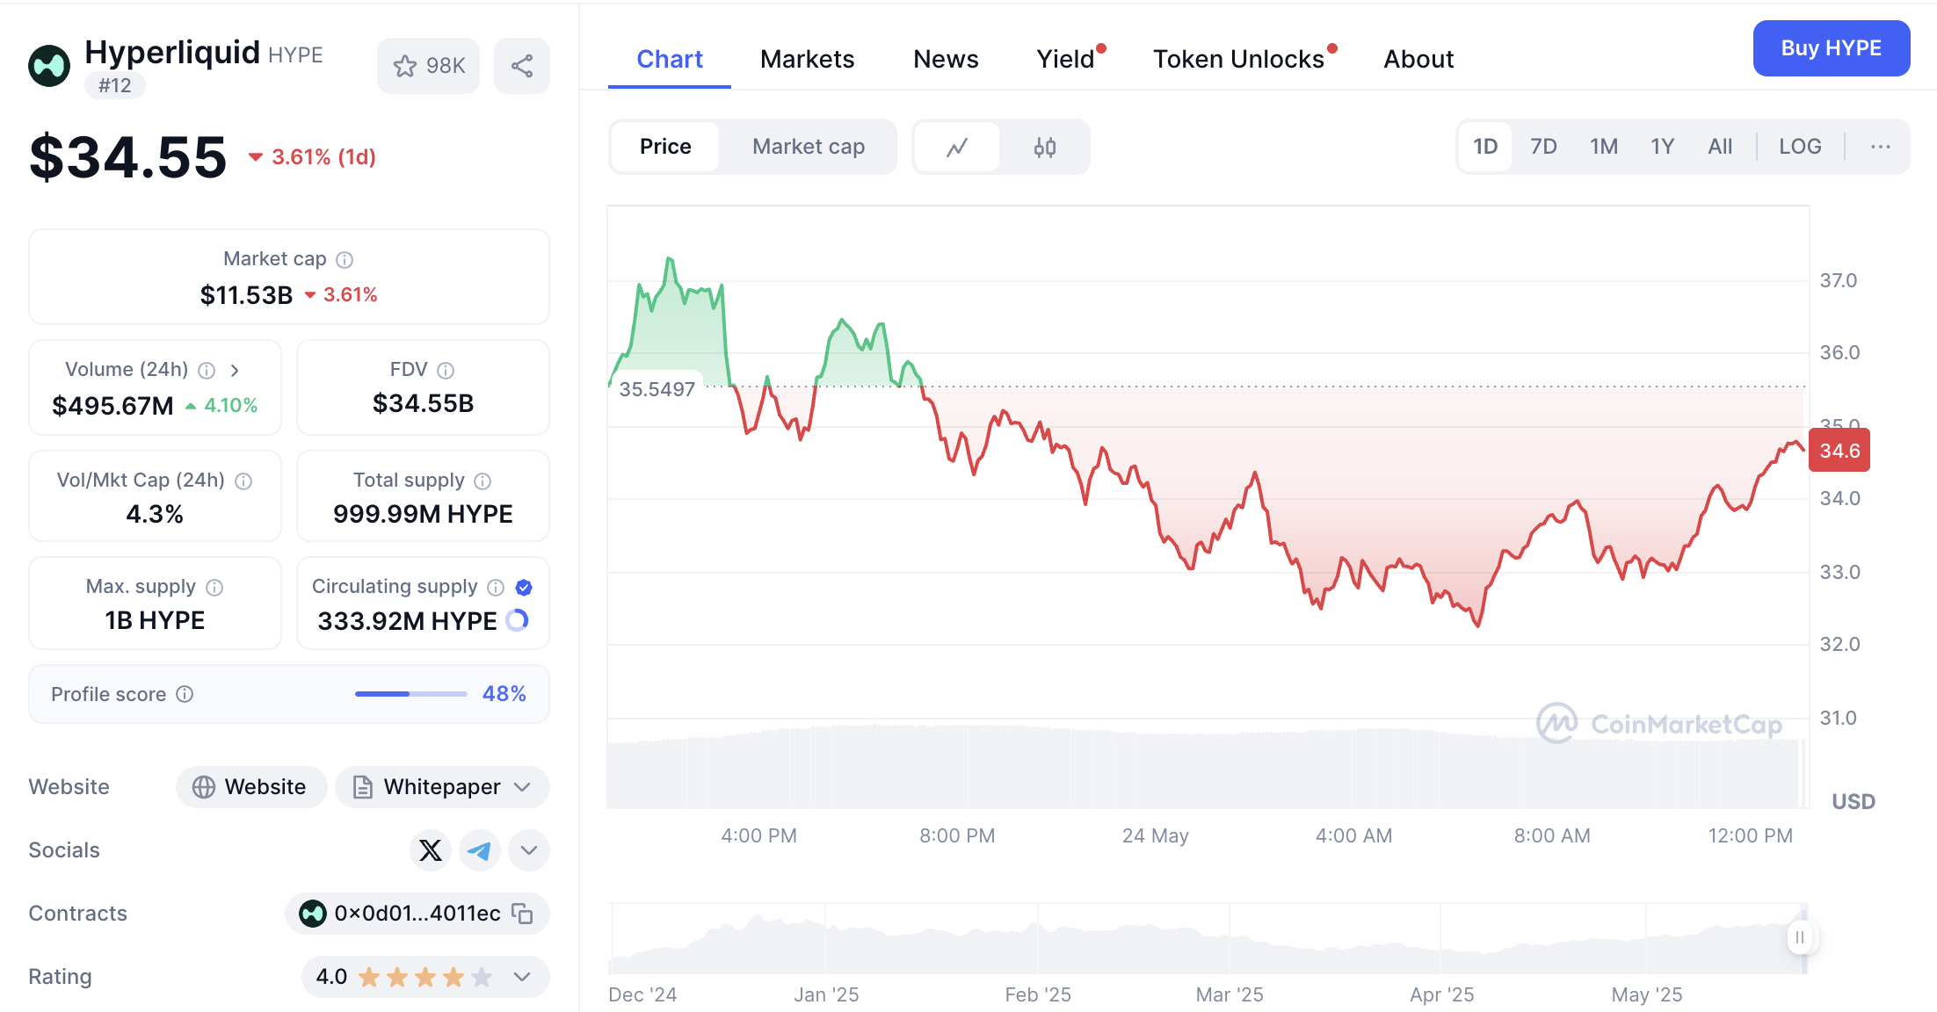Select 1M time range
The width and height of the screenshot is (1937, 1012).
[1604, 147]
